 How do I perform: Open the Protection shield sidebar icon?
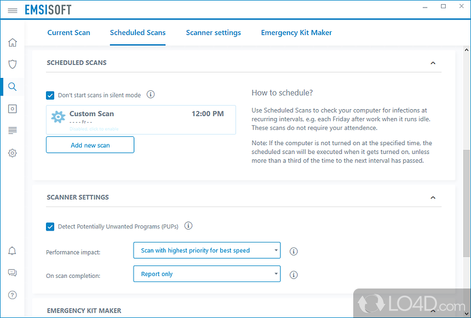(x=12, y=64)
